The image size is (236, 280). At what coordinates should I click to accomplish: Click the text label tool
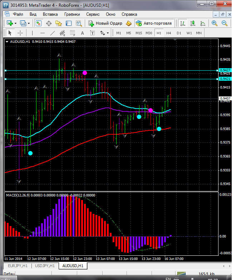(x=83, y=33)
